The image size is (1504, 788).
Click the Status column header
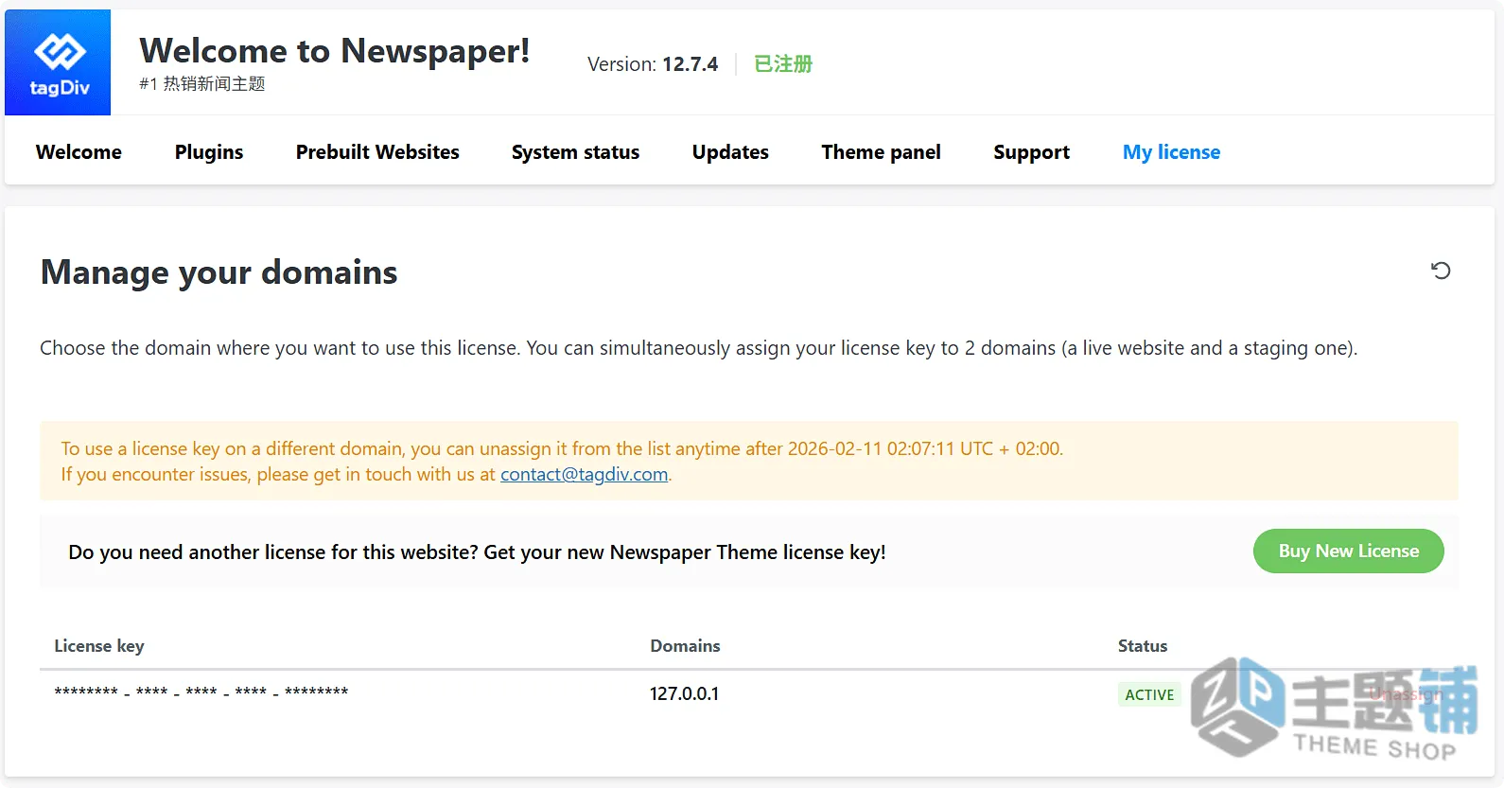1143,646
